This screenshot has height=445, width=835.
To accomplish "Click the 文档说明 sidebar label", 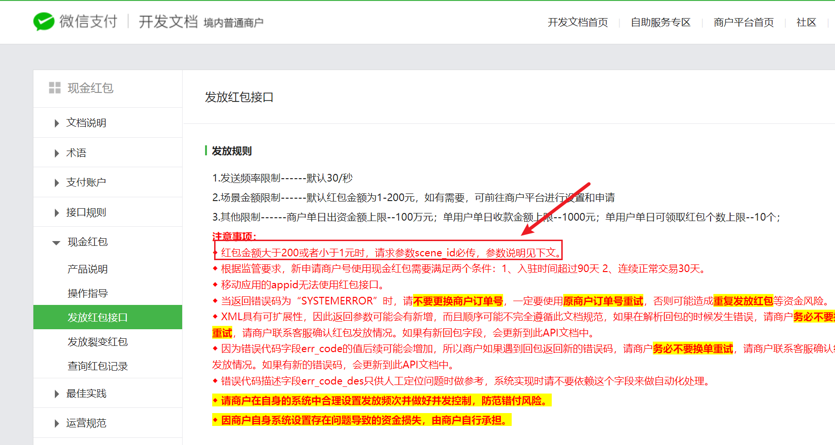I will (x=86, y=123).
